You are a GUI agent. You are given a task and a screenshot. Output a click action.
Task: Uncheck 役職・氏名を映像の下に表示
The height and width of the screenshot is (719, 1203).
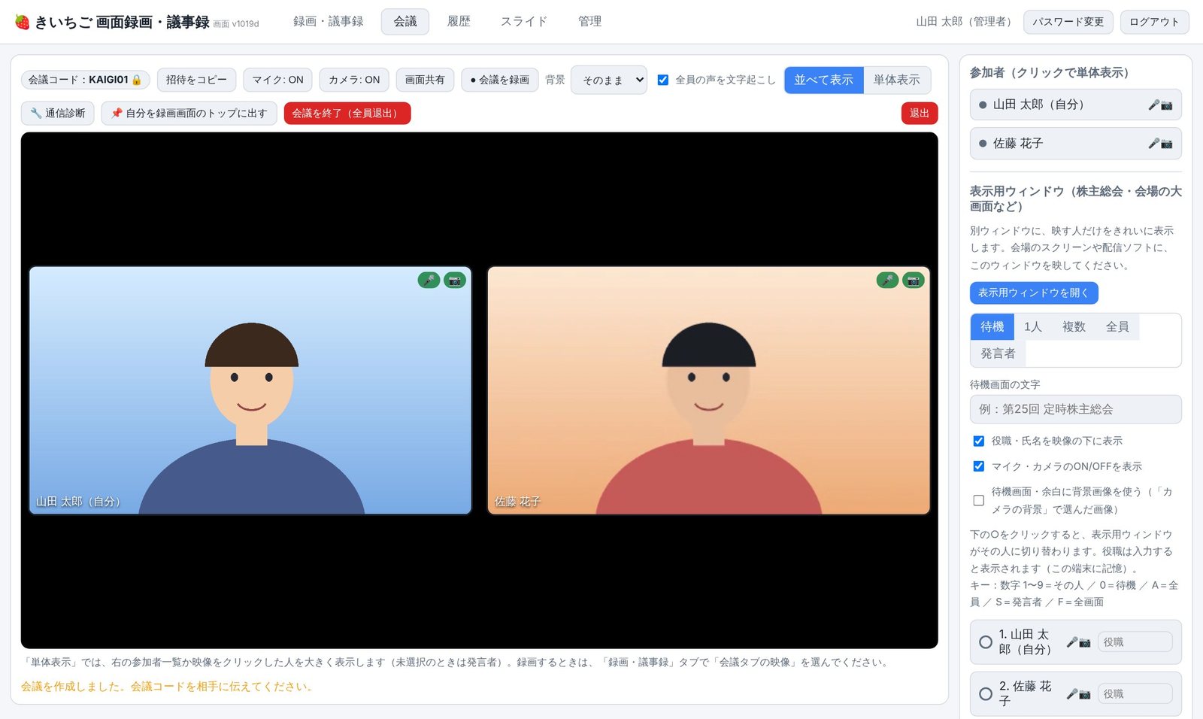tap(978, 441)
